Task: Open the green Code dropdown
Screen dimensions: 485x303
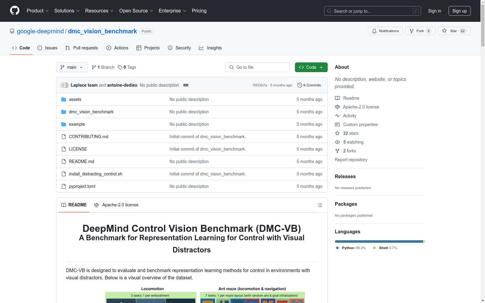Action: click(x=311, y=67)
